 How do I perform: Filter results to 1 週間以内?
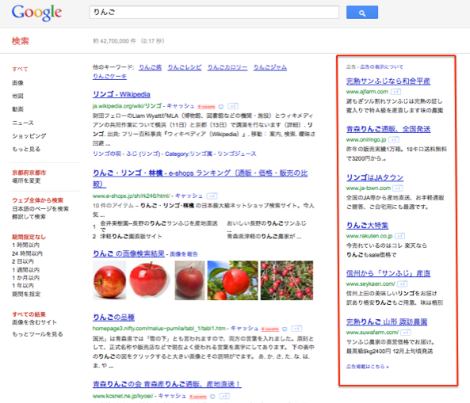[26, 270]
